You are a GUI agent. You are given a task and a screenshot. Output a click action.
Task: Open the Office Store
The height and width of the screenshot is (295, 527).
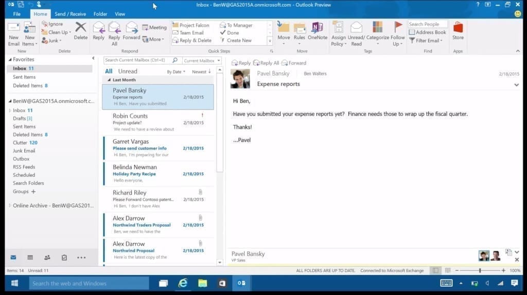(458, 31)
